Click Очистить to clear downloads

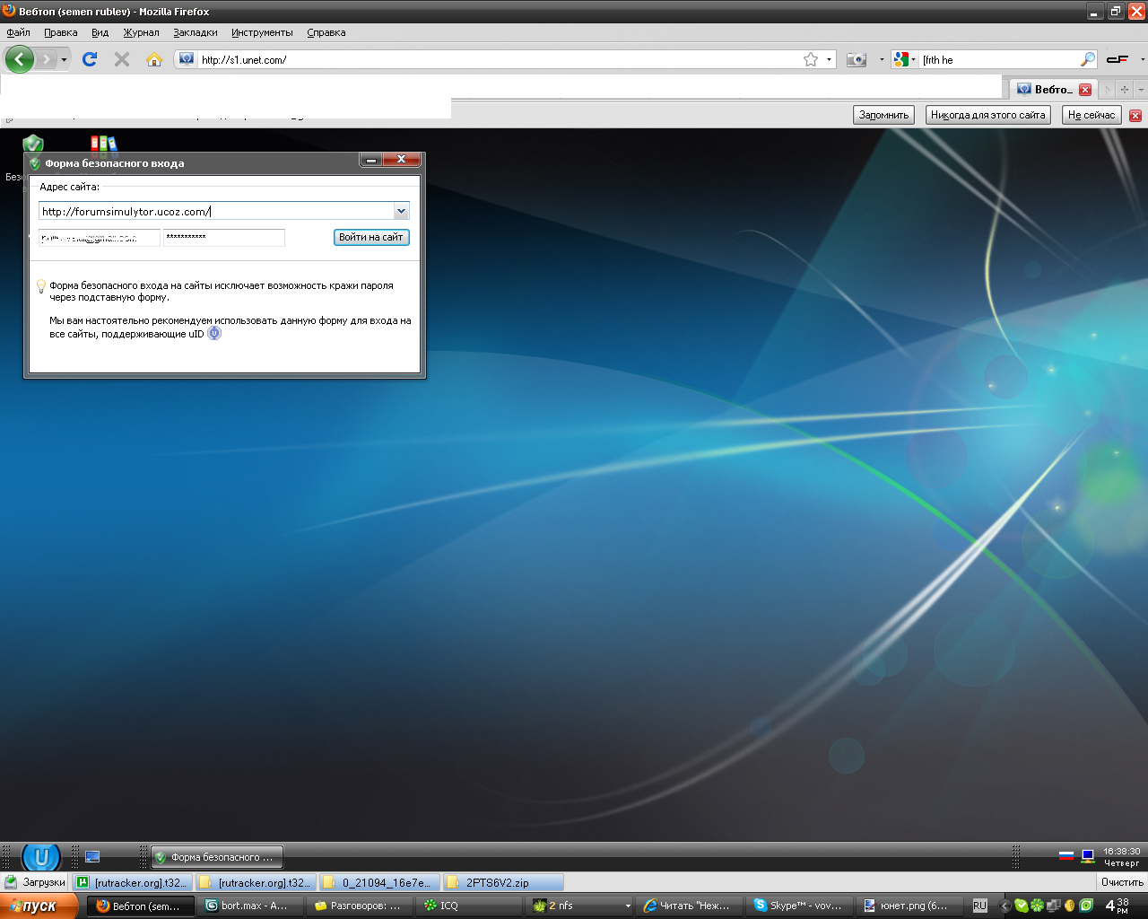point(1122,882)
